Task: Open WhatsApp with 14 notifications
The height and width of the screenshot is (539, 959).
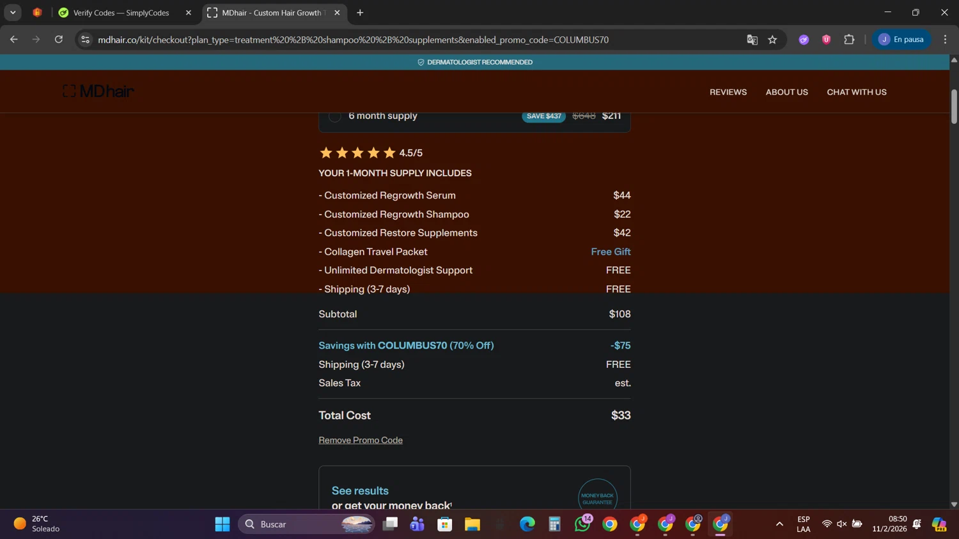Action: (582, 524)
